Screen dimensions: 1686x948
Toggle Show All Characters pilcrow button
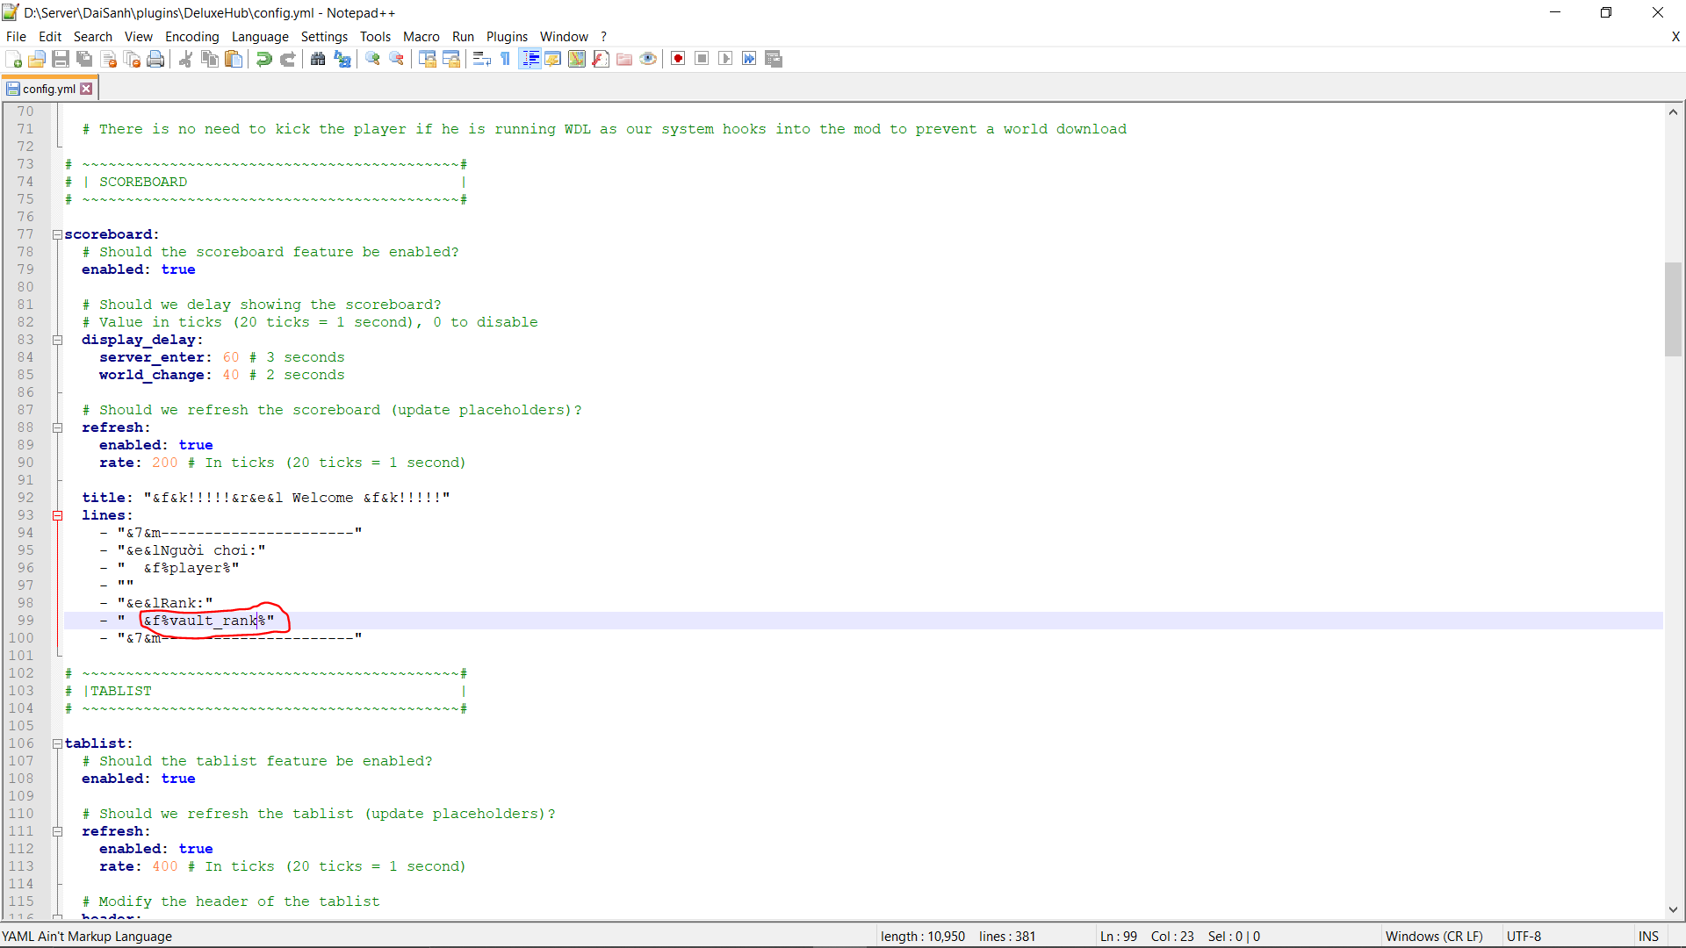pyautogui.click(x=506, y=59)
